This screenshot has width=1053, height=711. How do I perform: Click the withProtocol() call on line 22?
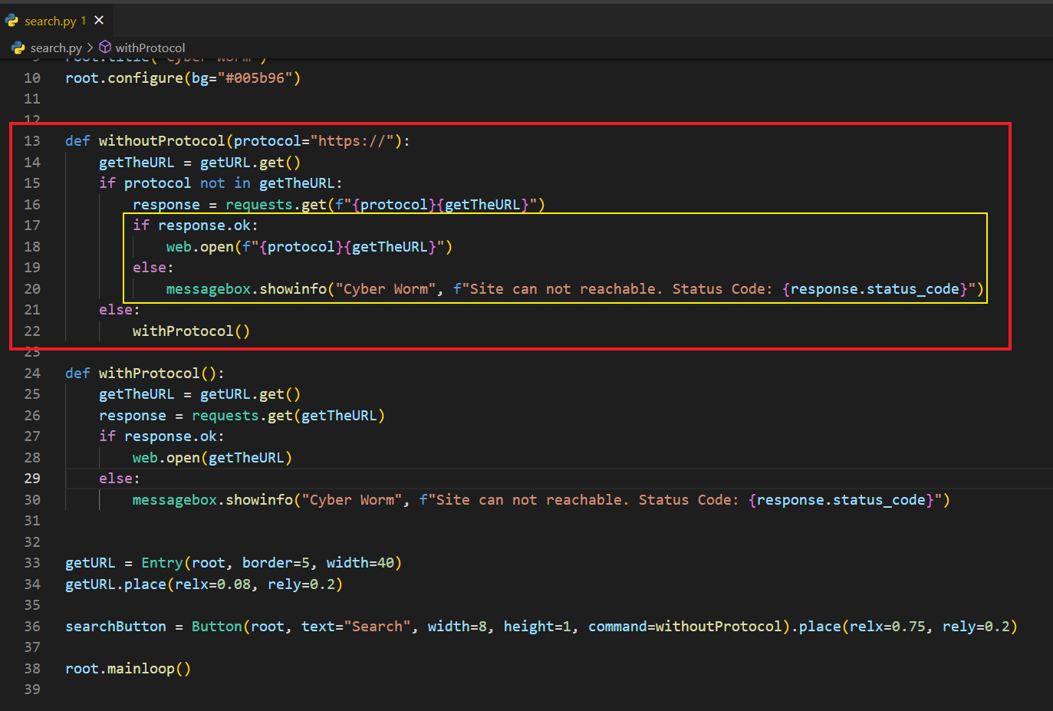(190, 331)
